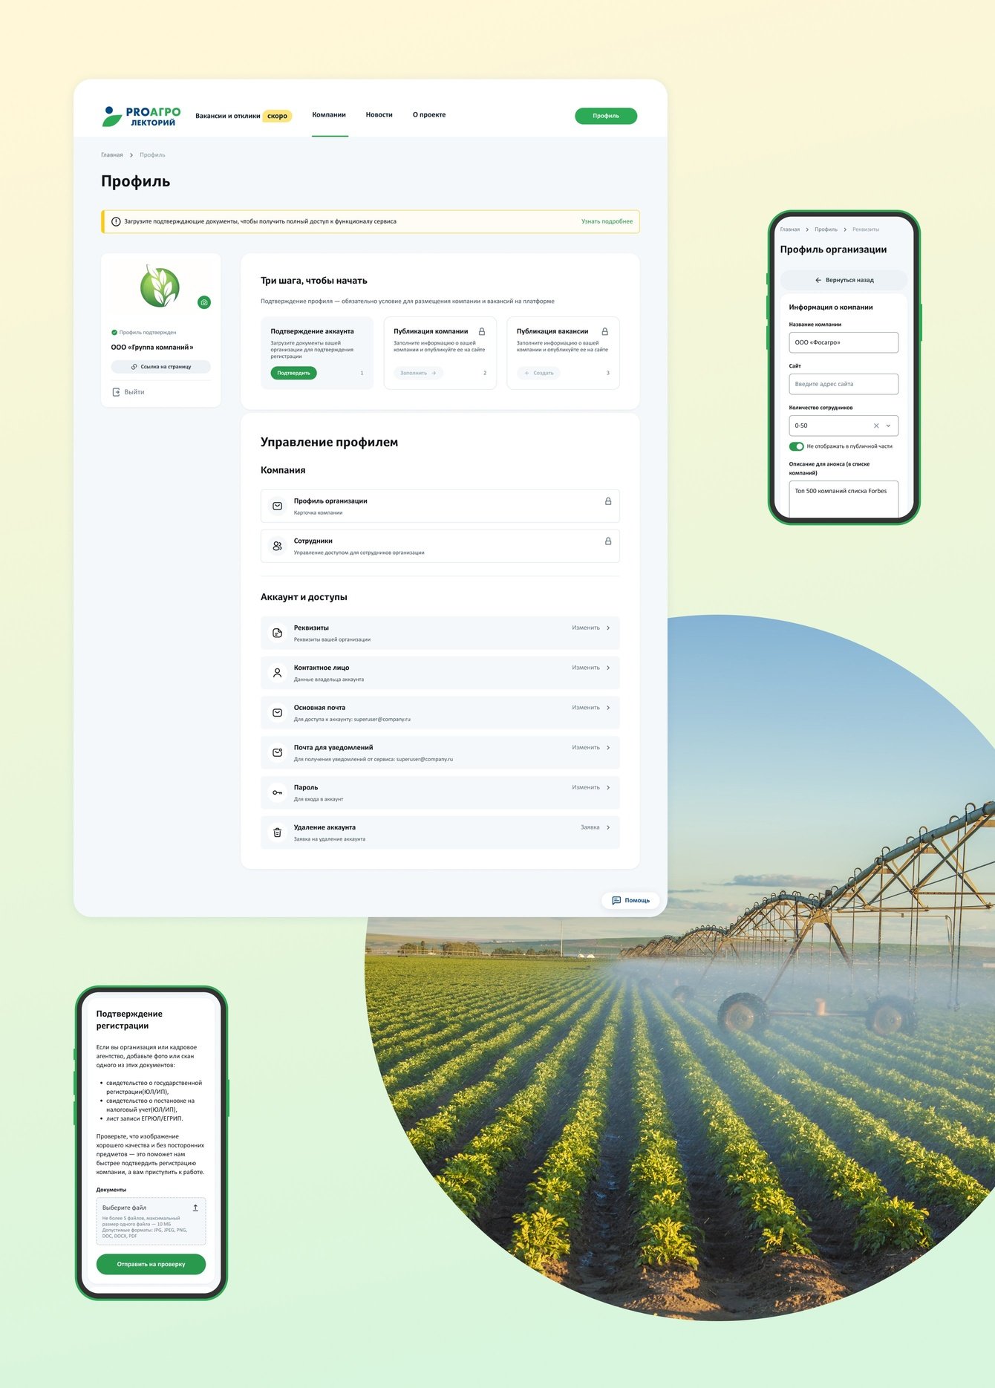Click the green 'Профиль' header button
Viewport: 995px width, 1388px height.
click(x=606, y=116)
